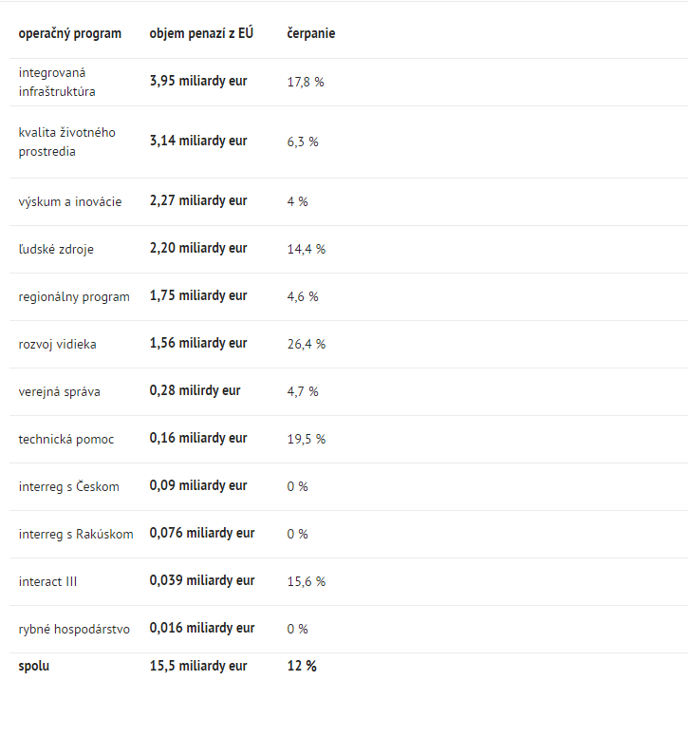
Task: Click the '0,076 miliardy eur' amount
Action: point(202,533)
